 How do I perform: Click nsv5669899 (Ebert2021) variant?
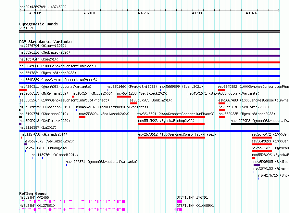click(182, 87)
